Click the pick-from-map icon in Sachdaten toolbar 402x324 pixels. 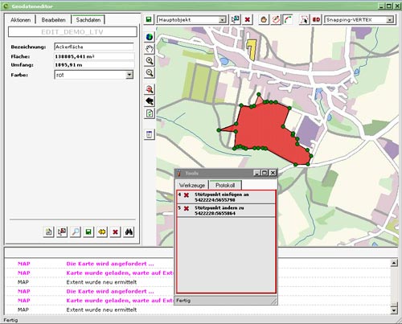[x=62, y=232]
